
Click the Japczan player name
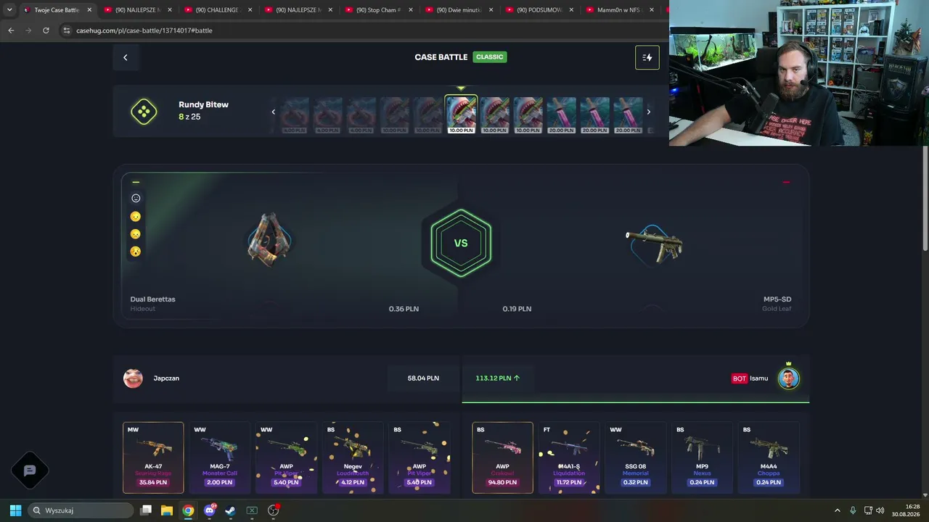[166, 378]
